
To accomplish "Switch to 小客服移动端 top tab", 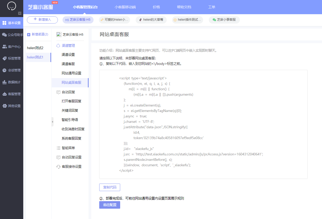I will click(x=125, y=7).
